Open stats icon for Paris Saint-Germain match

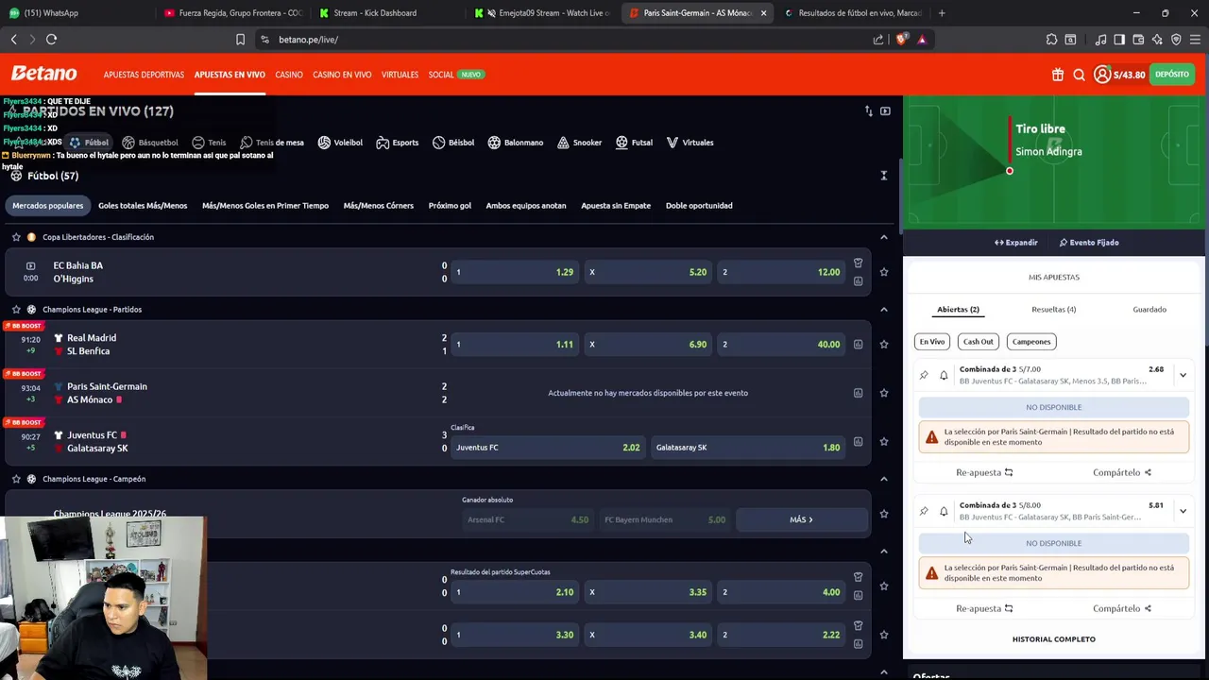(x=858, y=393)
